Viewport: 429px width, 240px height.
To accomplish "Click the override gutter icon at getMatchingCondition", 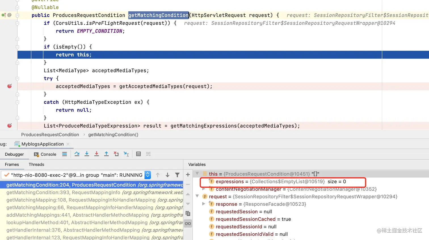I will pyautogui.click(x=4, y=15).
